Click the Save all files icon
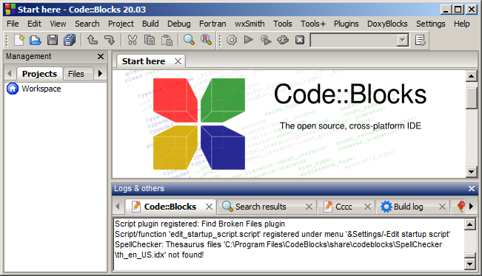 pos(70,40)
